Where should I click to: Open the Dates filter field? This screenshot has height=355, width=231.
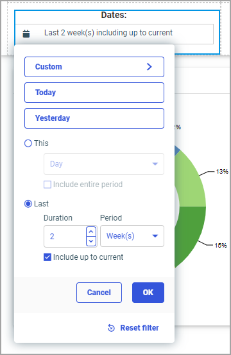click(x=114, y=34)
